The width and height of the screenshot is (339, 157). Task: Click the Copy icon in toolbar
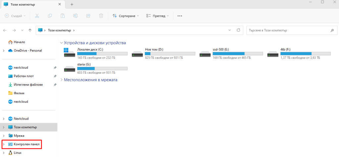click(x=50, y=16)
